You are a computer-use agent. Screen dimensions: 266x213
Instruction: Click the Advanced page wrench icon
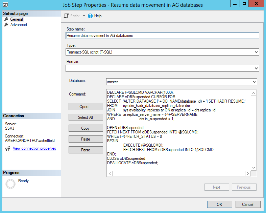(x=6, y=24)
